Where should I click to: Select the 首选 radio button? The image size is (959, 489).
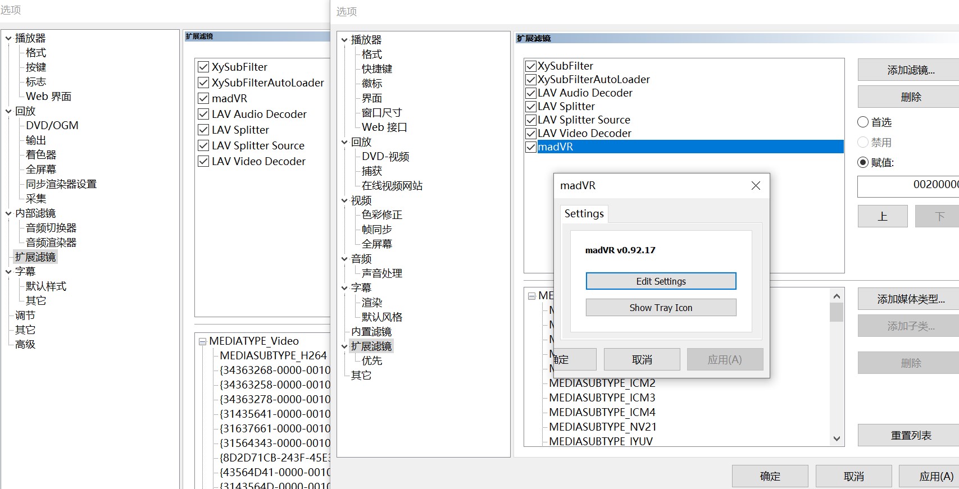pyautogui.click(x=863, y=122)
